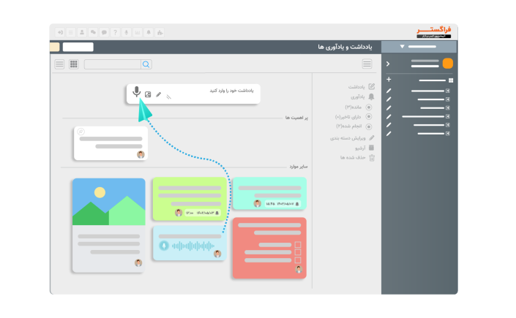Click the pencil icon in note input box
The image size is (516, 318).
159,94
